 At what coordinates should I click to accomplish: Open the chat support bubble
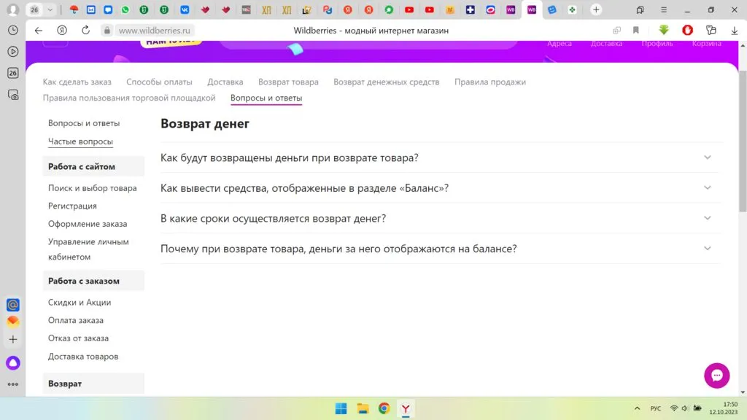click(x=716, y=375)
